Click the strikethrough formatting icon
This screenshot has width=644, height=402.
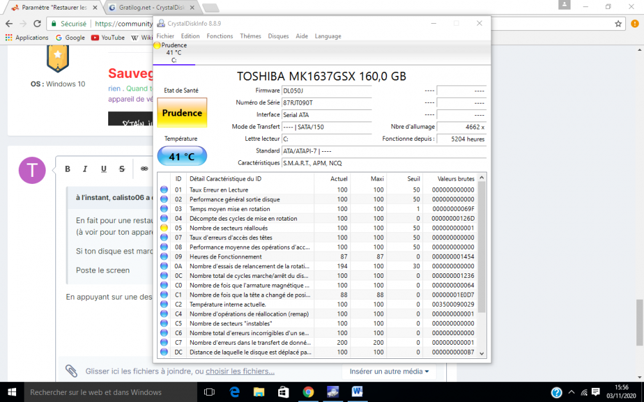[122, 169]
